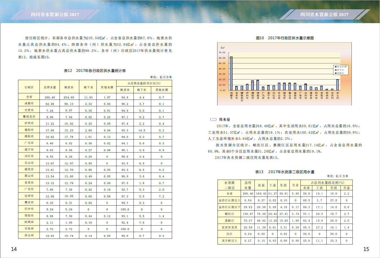Click the value 29.82 in 金沙江石鼓以下 row

tap(248, 207)
